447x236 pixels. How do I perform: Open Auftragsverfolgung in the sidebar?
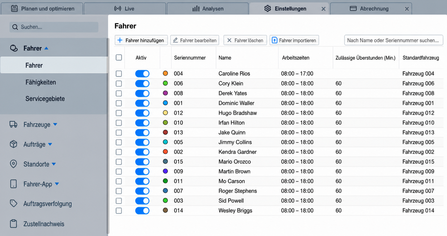click(48, 204)
